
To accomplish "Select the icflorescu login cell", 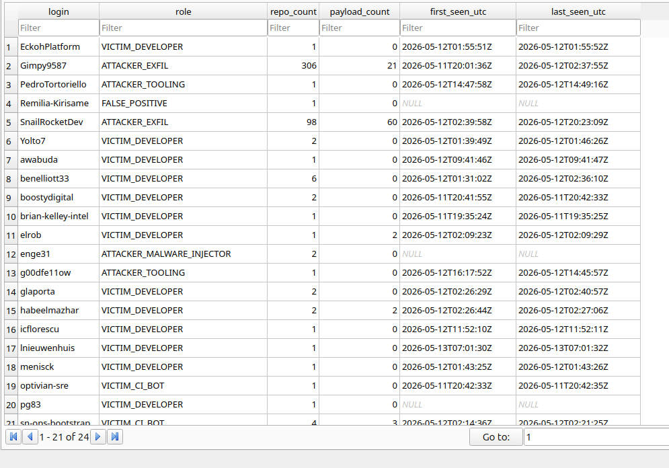I will (x=58, y=329).
